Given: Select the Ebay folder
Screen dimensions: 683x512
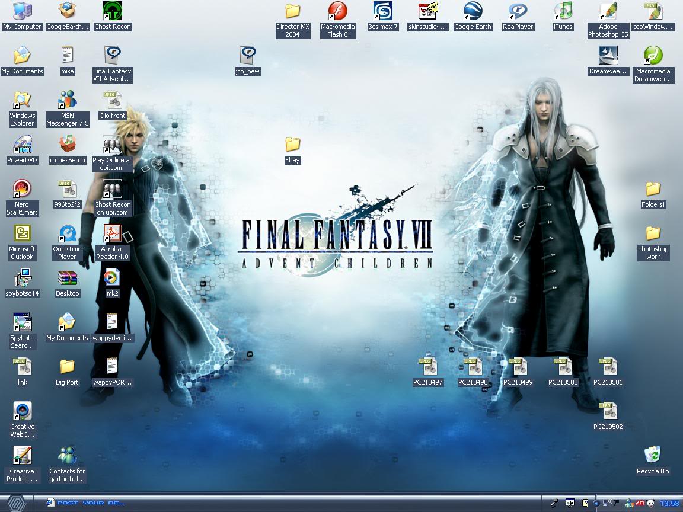Looking at the screenshot, I should [292, 145].
